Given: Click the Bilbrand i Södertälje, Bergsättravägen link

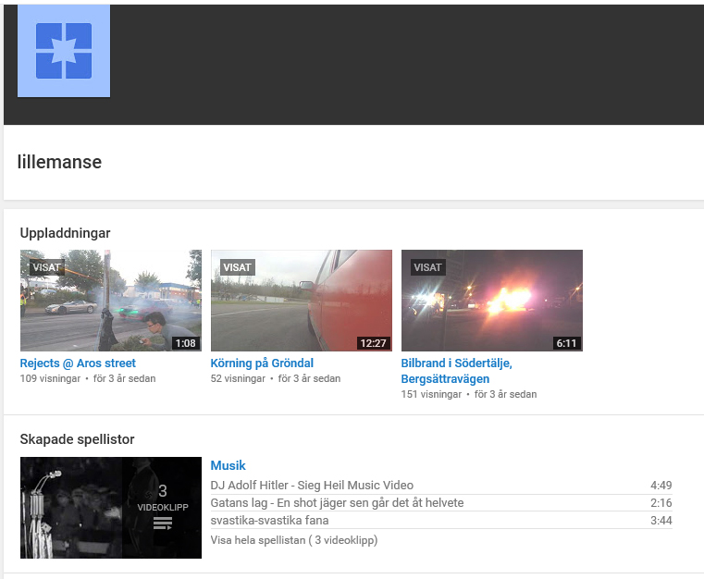Looking at the screenshot, I should (457, 371).
